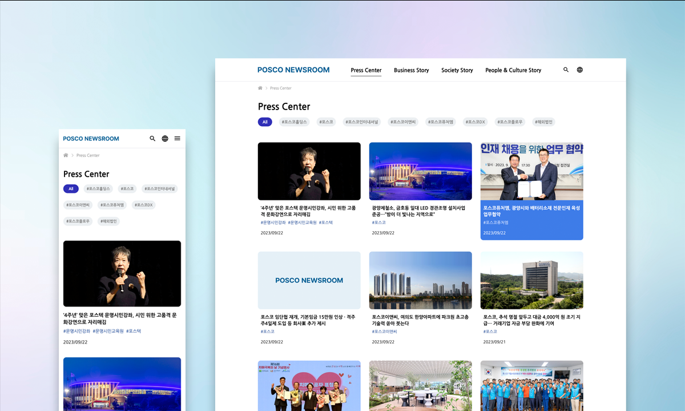Click Press Center breadcrumb in desktop view

pyautogui.click(x=281, y=88)
